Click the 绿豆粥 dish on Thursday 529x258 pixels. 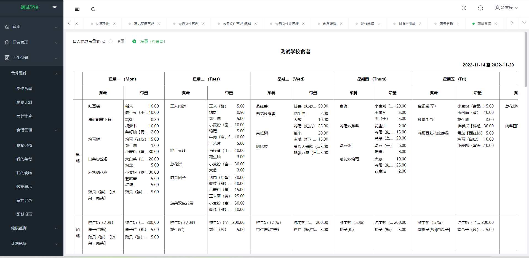(345, 146)
